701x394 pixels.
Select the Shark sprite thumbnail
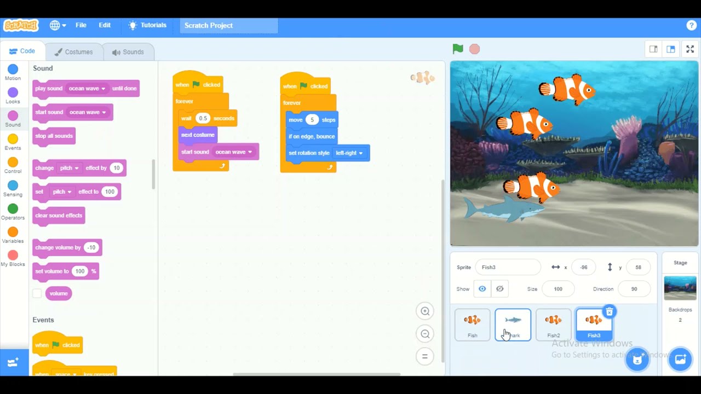pos(513,325)
